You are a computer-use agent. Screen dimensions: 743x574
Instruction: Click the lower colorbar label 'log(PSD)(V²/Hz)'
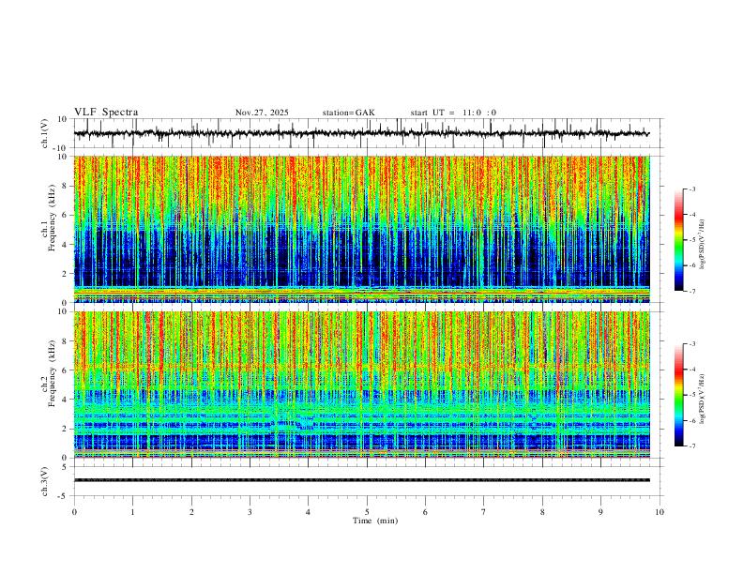703,399
